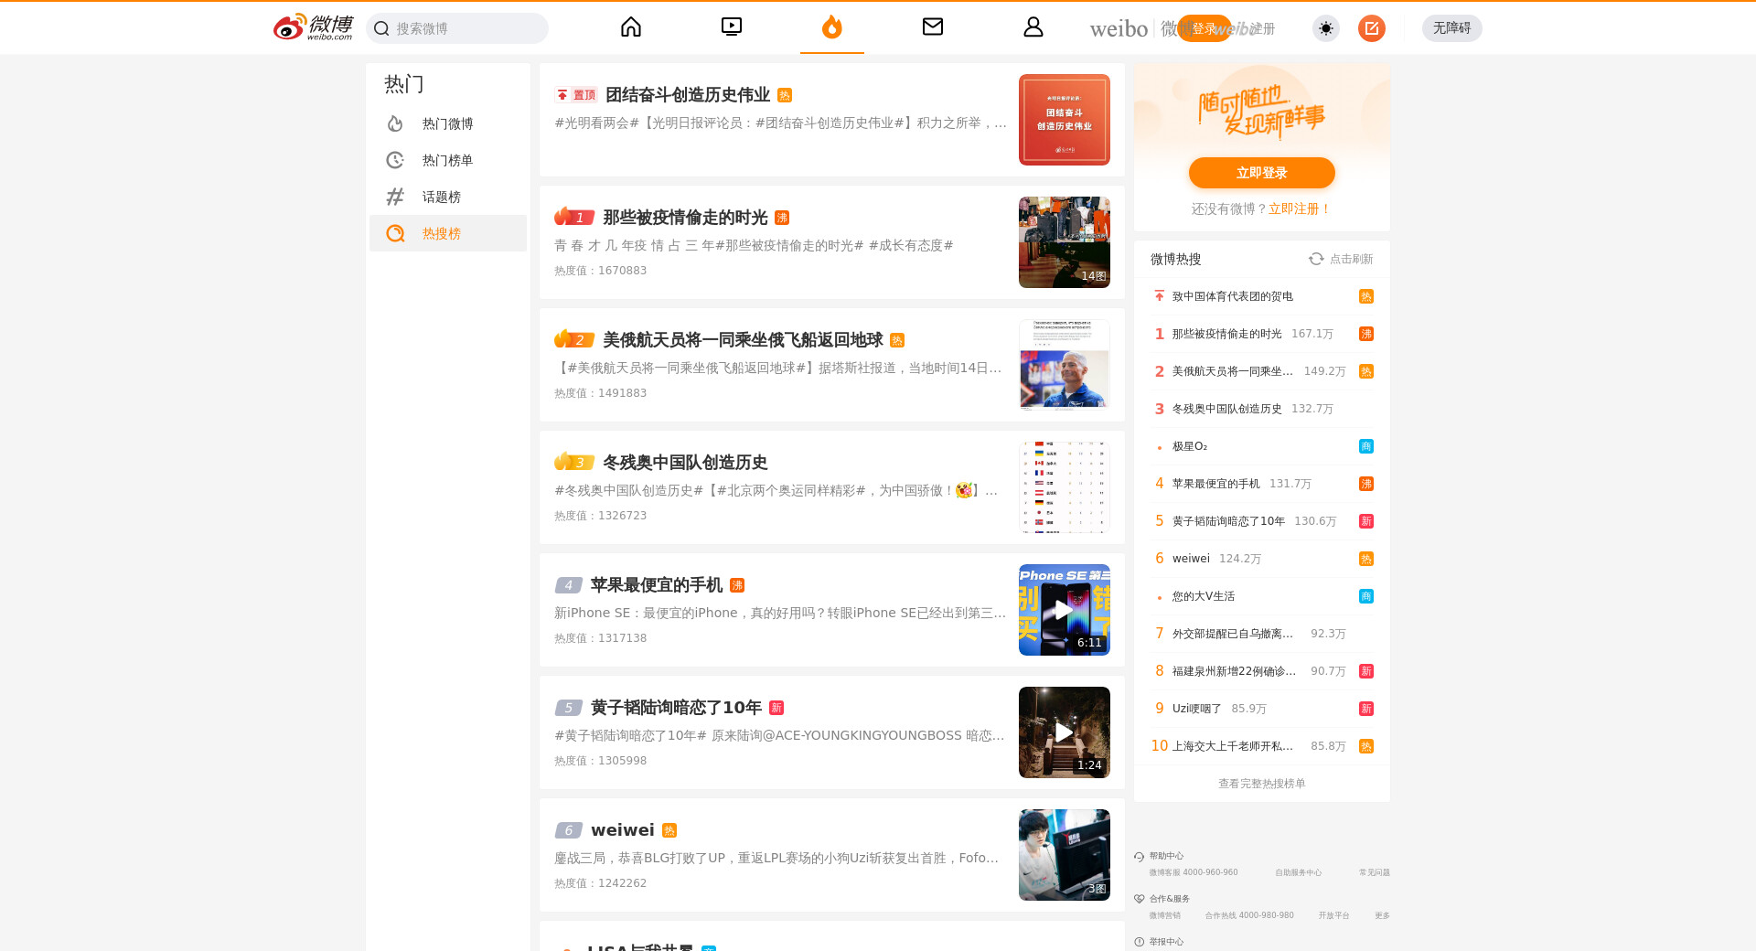Open 致中国体育代表团的贺电 in the 微博热搜 panel

coord(1262,296)
